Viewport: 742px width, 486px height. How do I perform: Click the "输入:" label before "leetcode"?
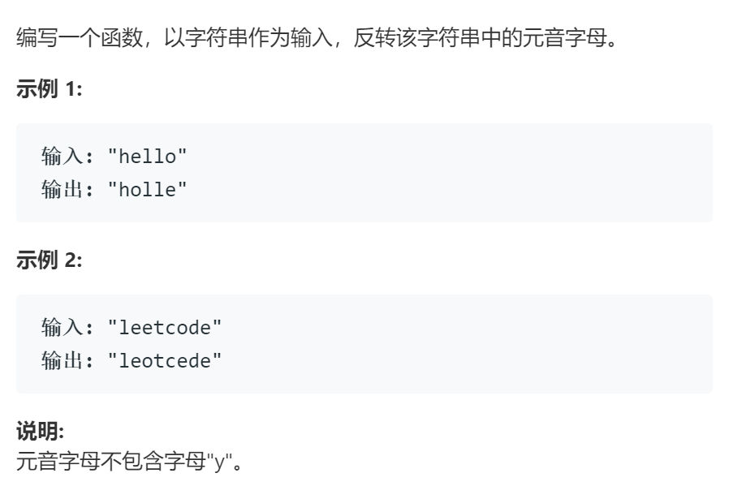coord(67,328)
